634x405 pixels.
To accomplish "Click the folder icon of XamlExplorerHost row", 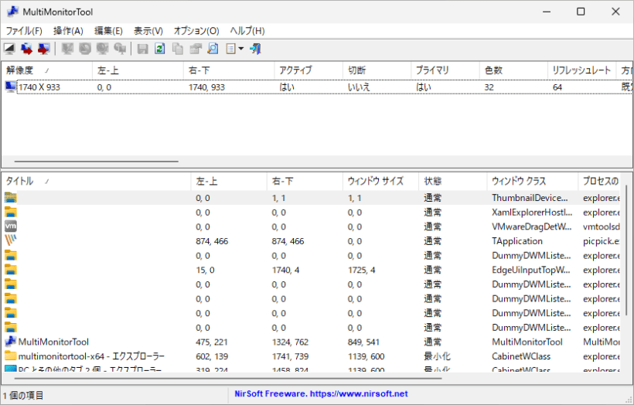I will pyautogui.click(x=11, y=212).
